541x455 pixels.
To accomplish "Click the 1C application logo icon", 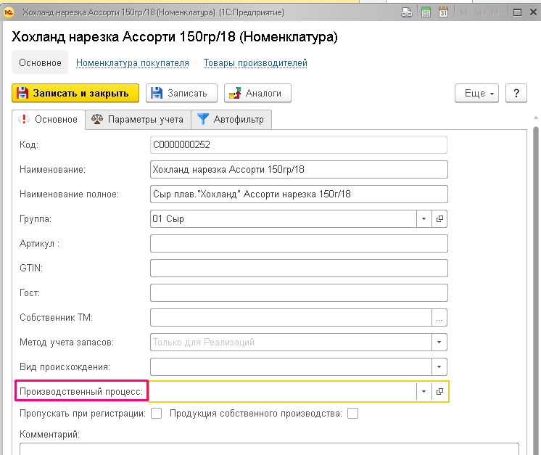I will [x=9, y=12].
